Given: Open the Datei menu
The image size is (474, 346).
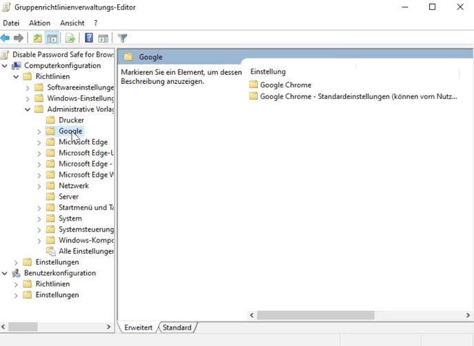Looking at the screenshot, I should [11, 23].
